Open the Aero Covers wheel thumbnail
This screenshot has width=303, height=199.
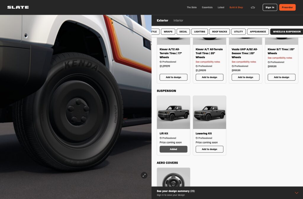coord(173,177)
